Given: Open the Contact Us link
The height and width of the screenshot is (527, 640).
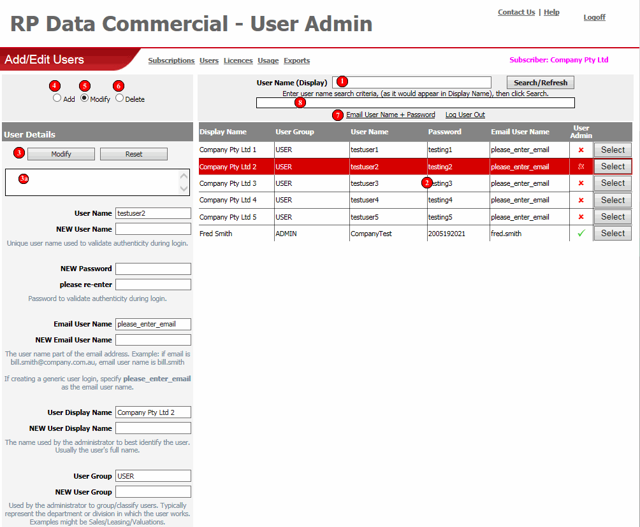Looking at the screenshot, I should (x=516, y=12).
